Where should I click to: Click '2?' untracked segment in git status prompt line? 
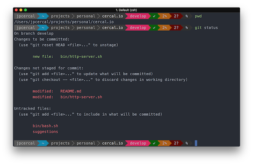pos(176,28)
